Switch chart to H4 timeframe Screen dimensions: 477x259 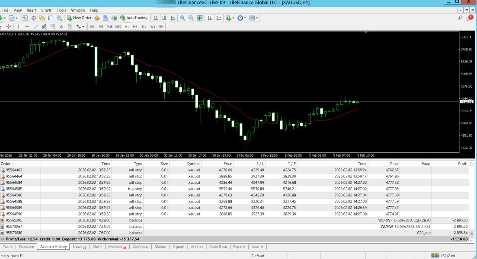tap(135, 27)
